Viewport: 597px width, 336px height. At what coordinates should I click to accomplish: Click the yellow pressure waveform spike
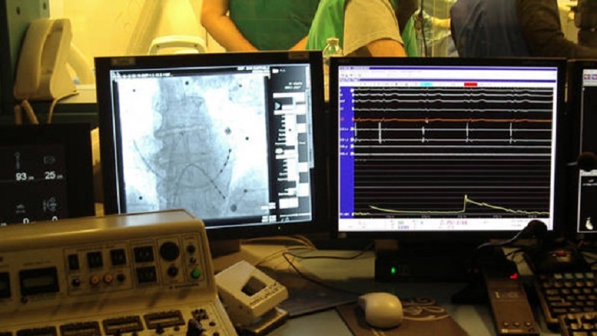[x=466, y=199]
